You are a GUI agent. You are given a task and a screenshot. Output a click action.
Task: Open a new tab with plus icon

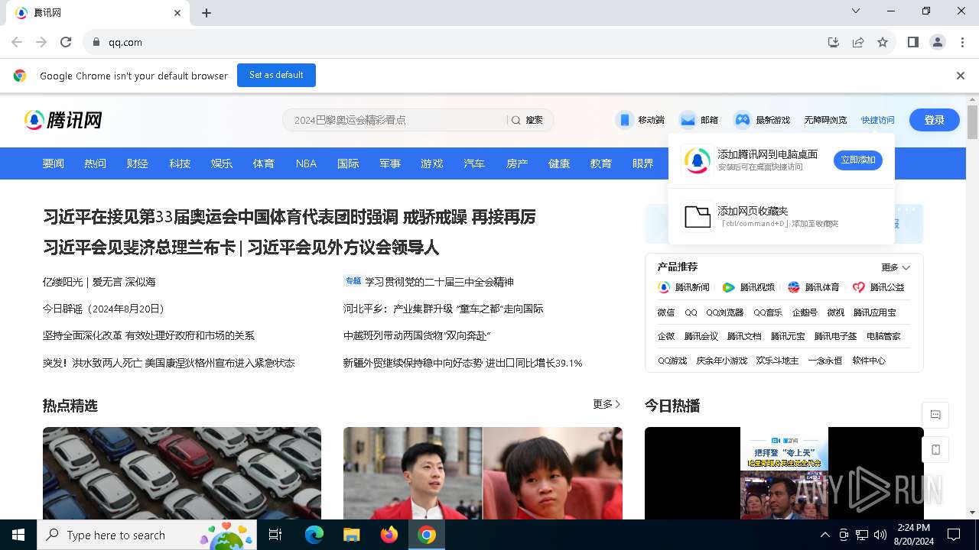pos(207,13)
